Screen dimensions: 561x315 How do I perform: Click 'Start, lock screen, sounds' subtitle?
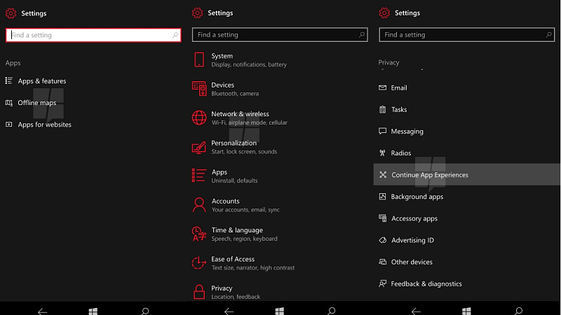[x=244, y=152]
